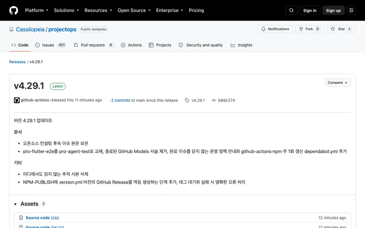Click the Sign in button
This screenshot has height=228, width=365.
[310, 10]
